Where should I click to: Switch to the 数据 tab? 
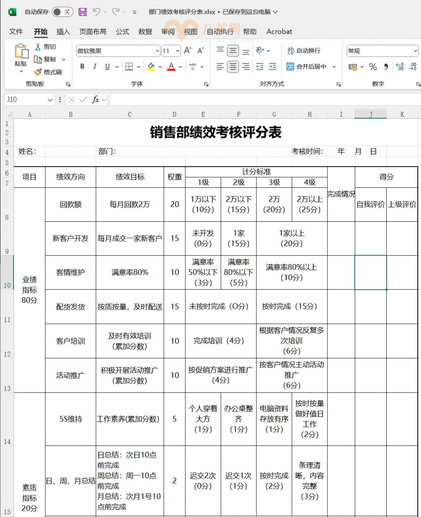click(145, 32)
